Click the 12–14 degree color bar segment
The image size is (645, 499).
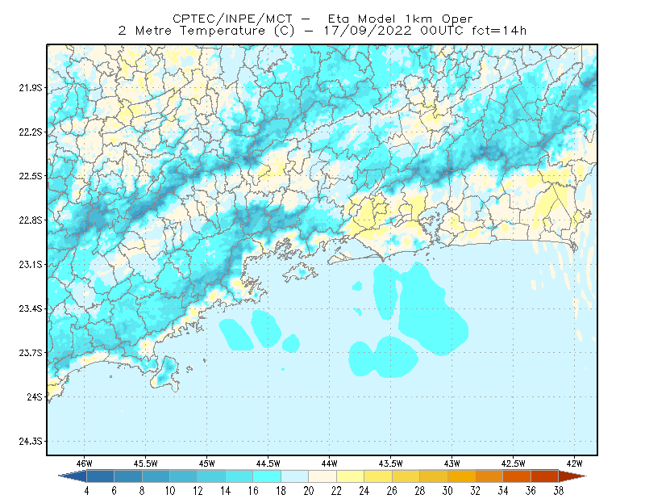pyautogui.click(x=211, y=476)
